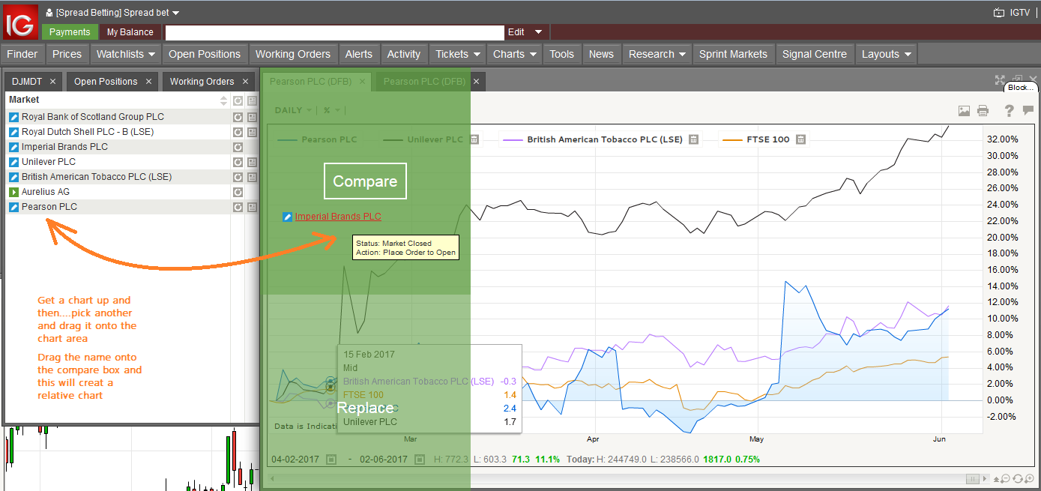The height and width of the screenshot is (491, 1041).
Task: Open Edit dropdown in top bar
Action: click(524, 32)
